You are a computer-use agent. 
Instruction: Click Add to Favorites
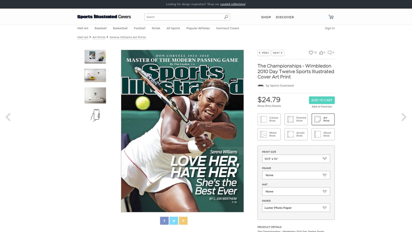pyautogui.click(x=322, y=107)
